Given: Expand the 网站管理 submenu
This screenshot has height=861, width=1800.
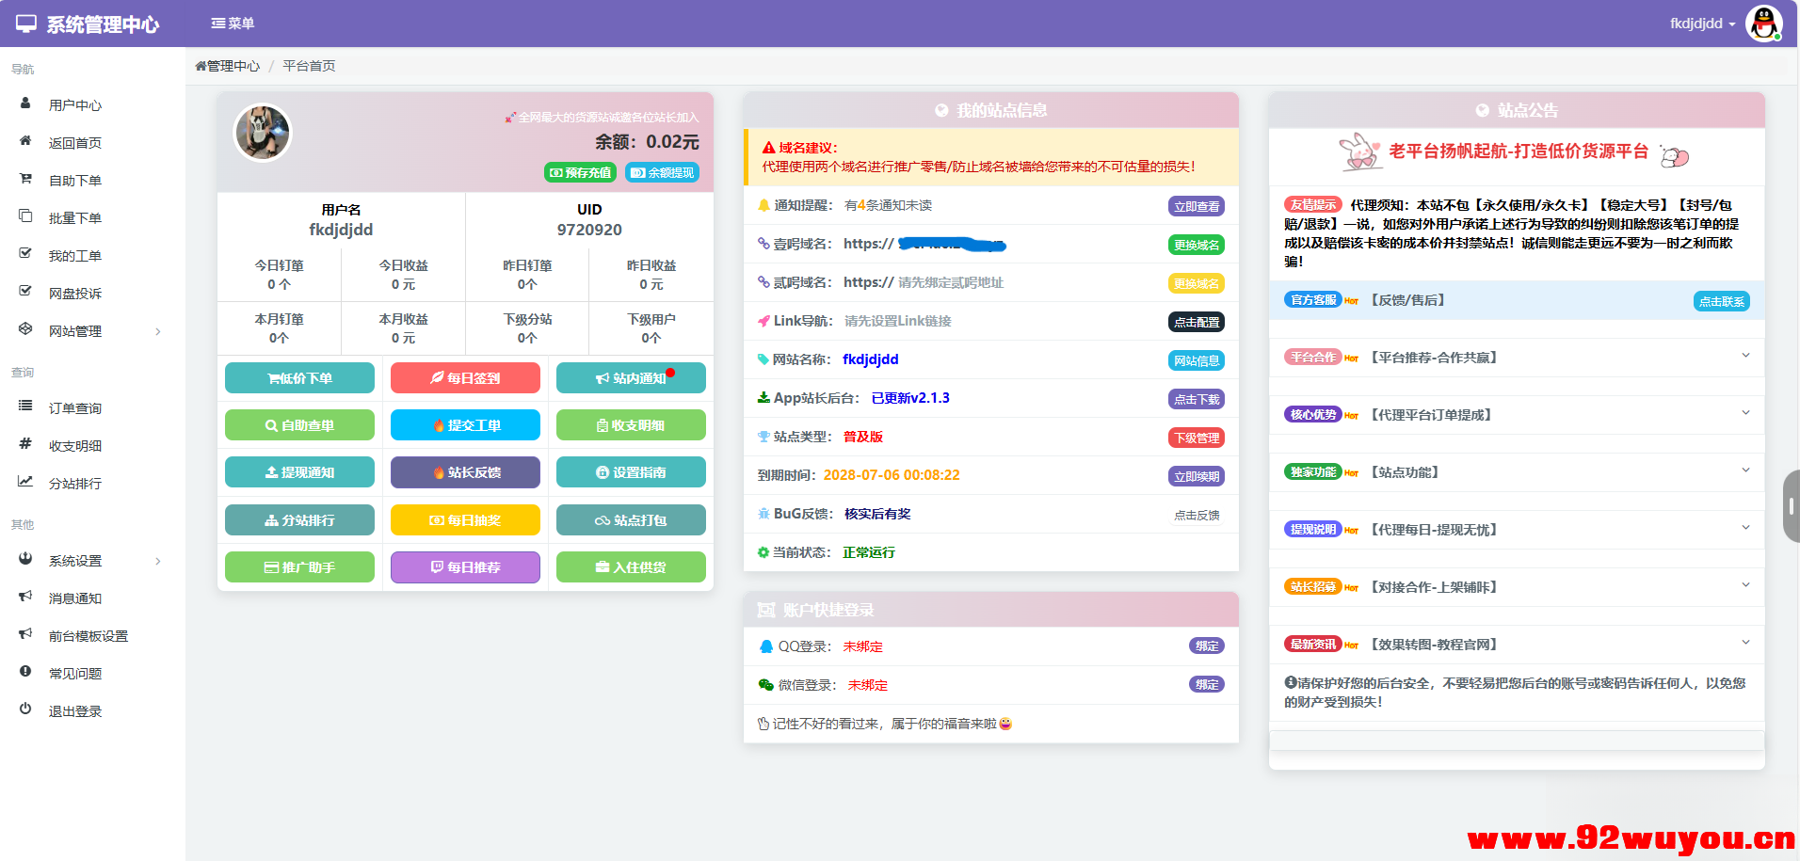Looking at the screenshot, I should pos(75,330).
